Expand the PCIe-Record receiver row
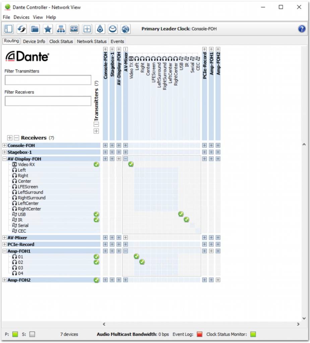Screen dimensions: 310x343 click(x=4, y=244)
